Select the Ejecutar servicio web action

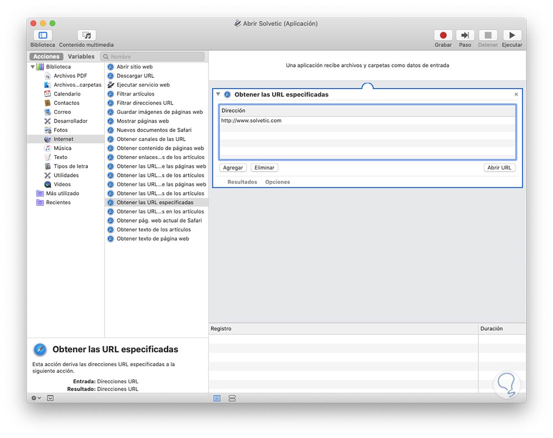coord(143,85)
